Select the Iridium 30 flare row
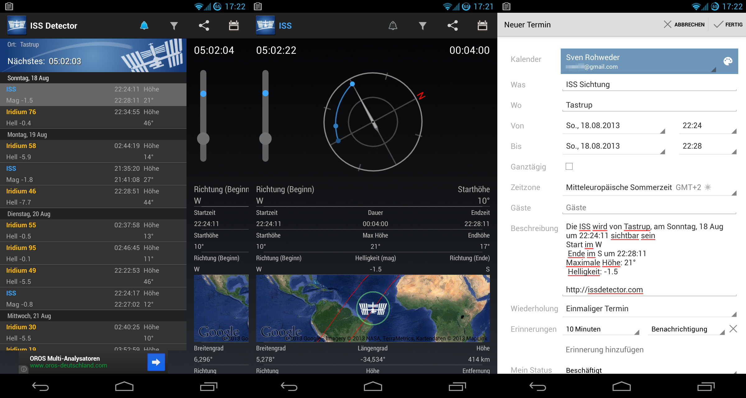Image resolution: width=746 pixels, height=398 pixels. (x=93, y=333)
